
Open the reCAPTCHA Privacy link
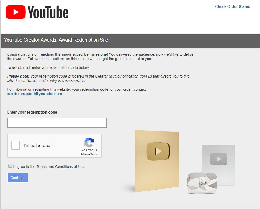pos(84,155)
